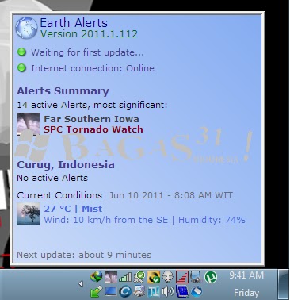
Task: Click the Earth Alerts tornado tray icon
Action: (111, 277)
